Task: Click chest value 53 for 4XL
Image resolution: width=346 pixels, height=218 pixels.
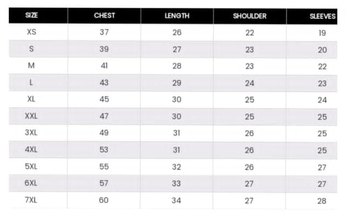Action: coord(104,150)
